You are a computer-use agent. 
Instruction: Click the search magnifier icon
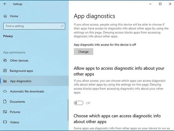pyautogui.click(x=62, y=26)
